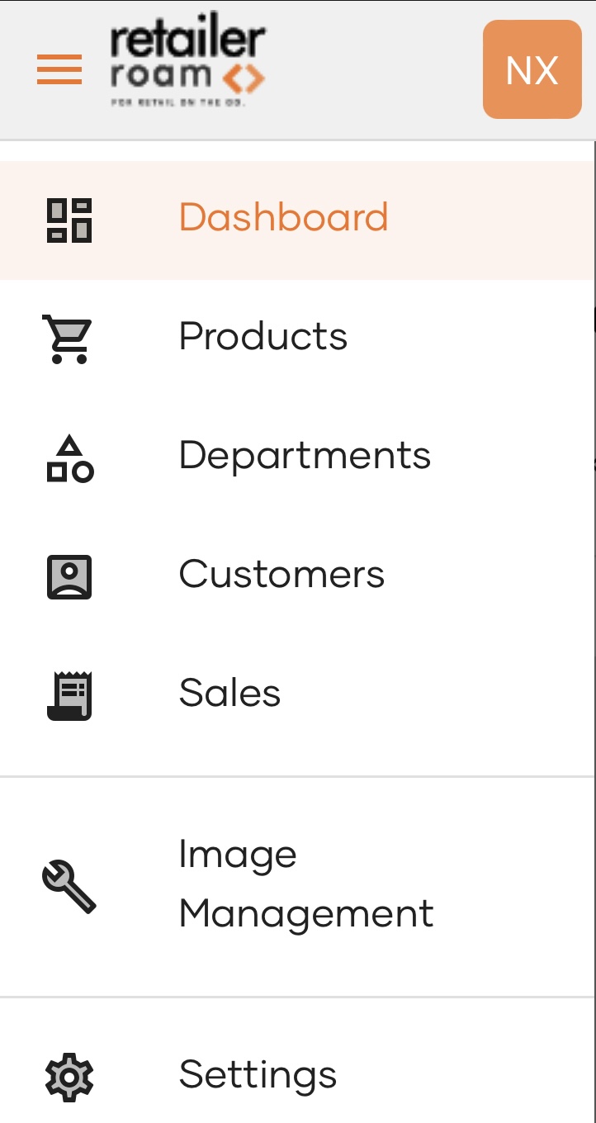Click the highlighted Dashboard row background
This screenshot has width=596, height=1123.
(297, 220)
